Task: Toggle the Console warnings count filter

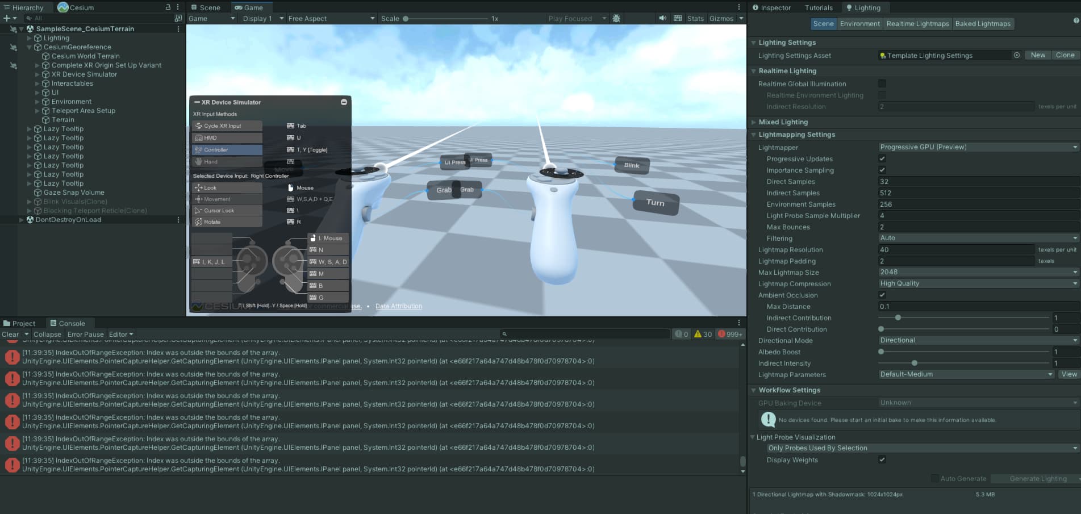Action: (703, 335)
